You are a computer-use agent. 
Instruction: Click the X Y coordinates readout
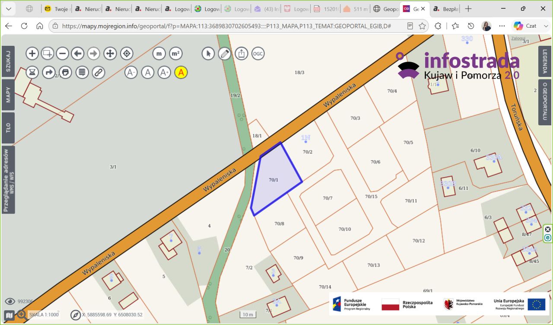(x=112, y=315)
